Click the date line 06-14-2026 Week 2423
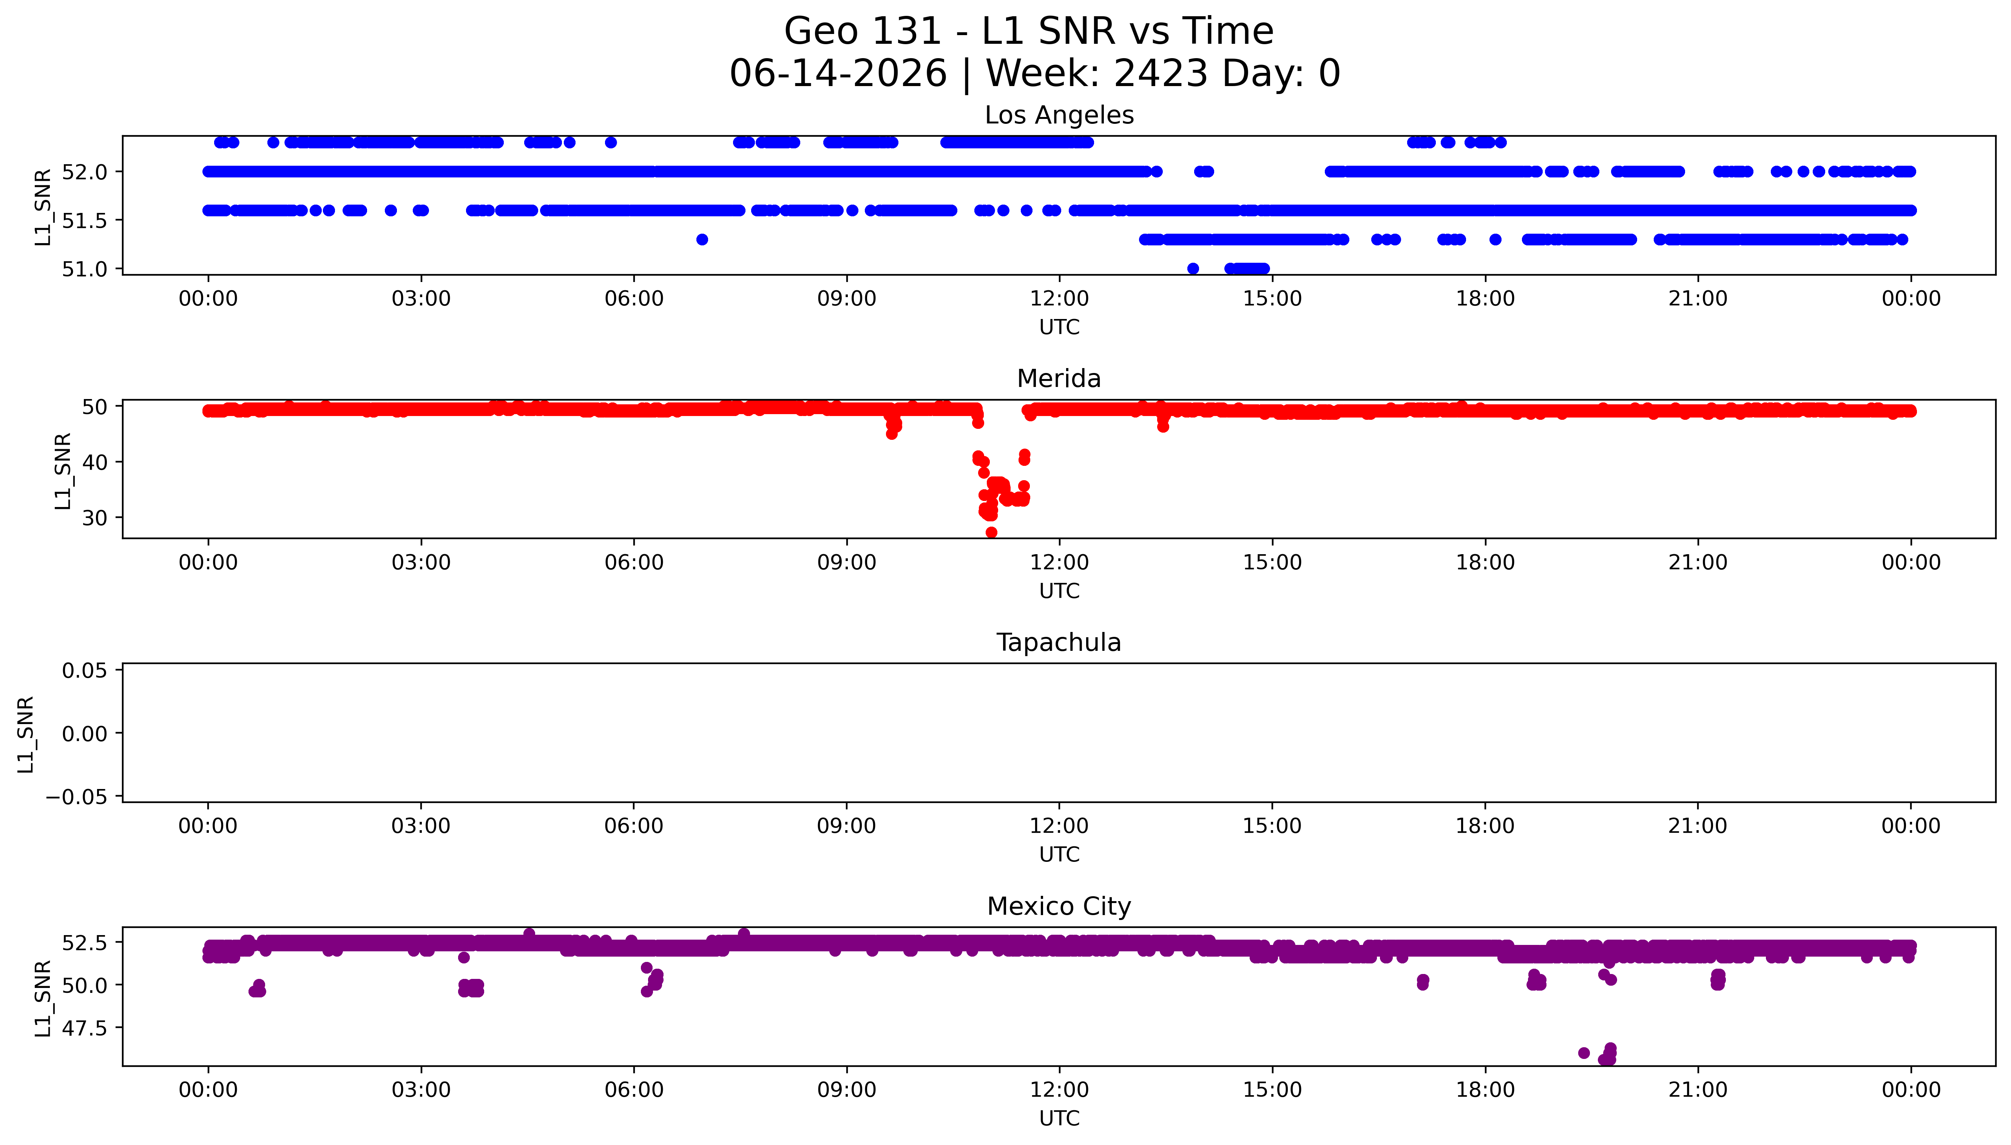2011x1145 pixels. (1034, 73)
